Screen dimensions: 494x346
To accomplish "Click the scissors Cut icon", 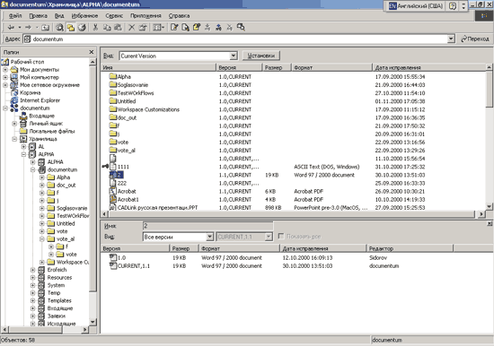I will [95, 28].
